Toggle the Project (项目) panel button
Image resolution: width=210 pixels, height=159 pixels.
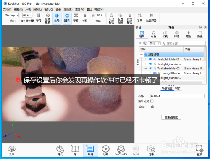tap(90, 150)
